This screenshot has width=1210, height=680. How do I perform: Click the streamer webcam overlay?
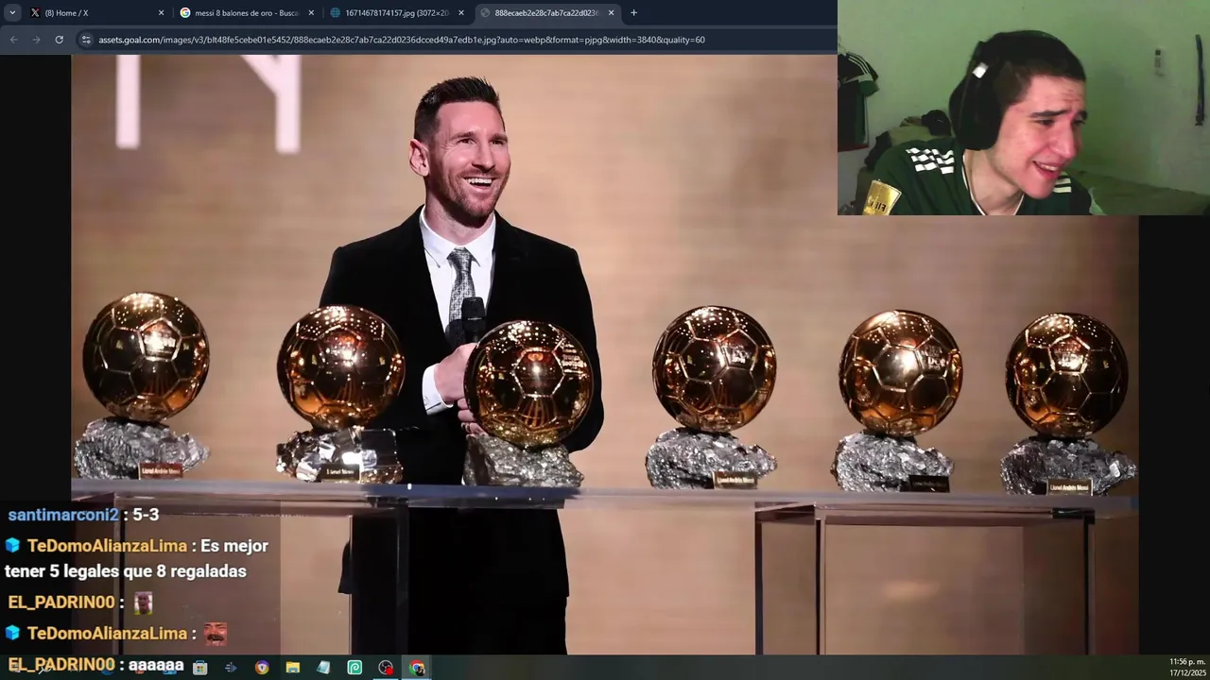click(1023, 108)
